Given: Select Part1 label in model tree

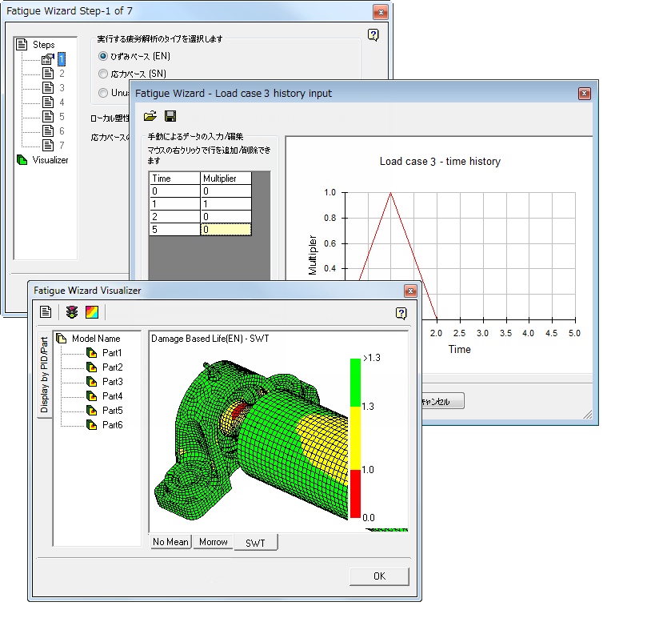Looking at the screenshot, I should tap(112, 353).
